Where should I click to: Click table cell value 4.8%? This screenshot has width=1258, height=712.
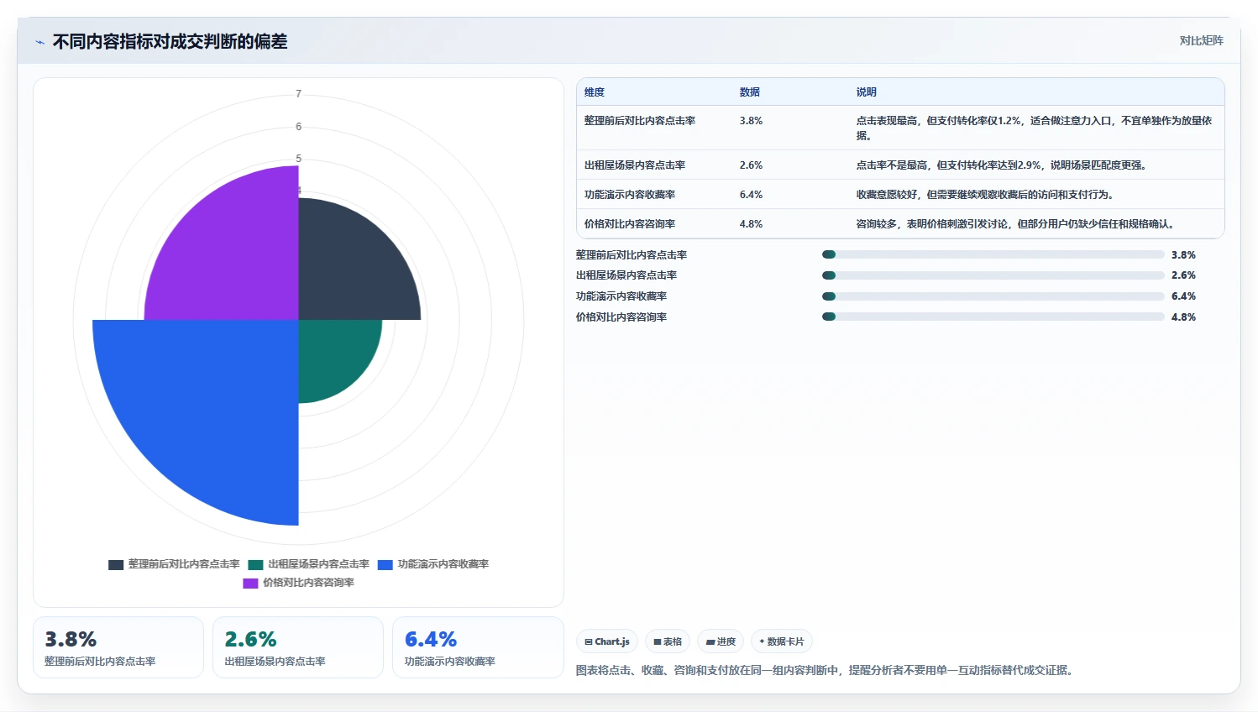tap(751, 224)
